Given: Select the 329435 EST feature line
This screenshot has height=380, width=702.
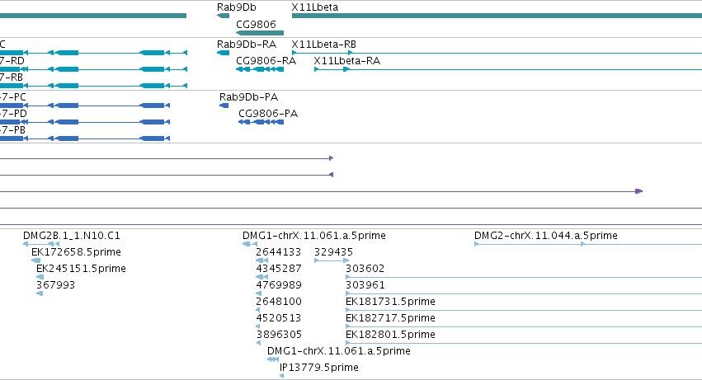Looking at the screenshot, I should click(332, 260).
